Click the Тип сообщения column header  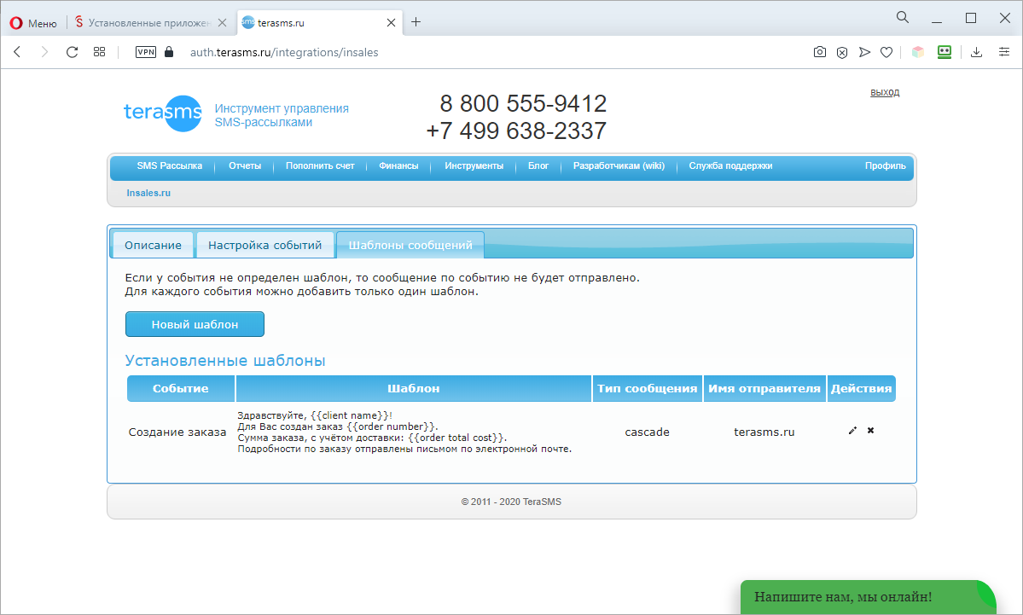[x=648, y=388]
